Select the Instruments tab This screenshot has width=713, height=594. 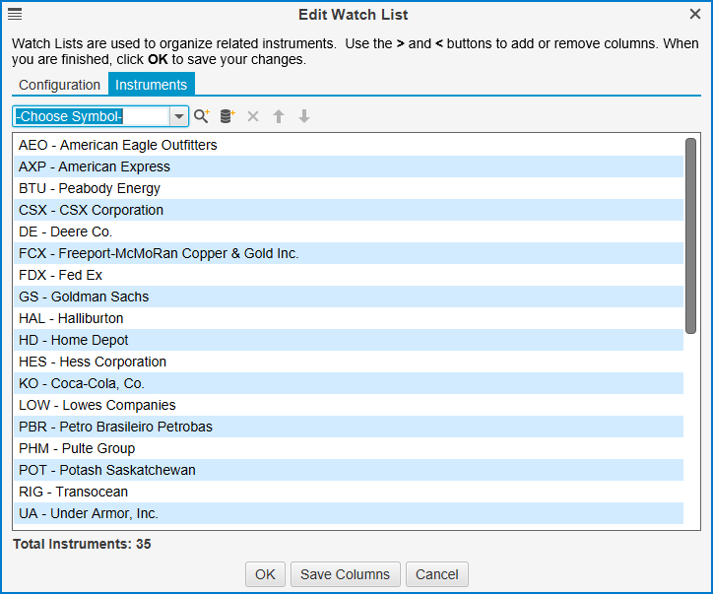pos(151,85)
